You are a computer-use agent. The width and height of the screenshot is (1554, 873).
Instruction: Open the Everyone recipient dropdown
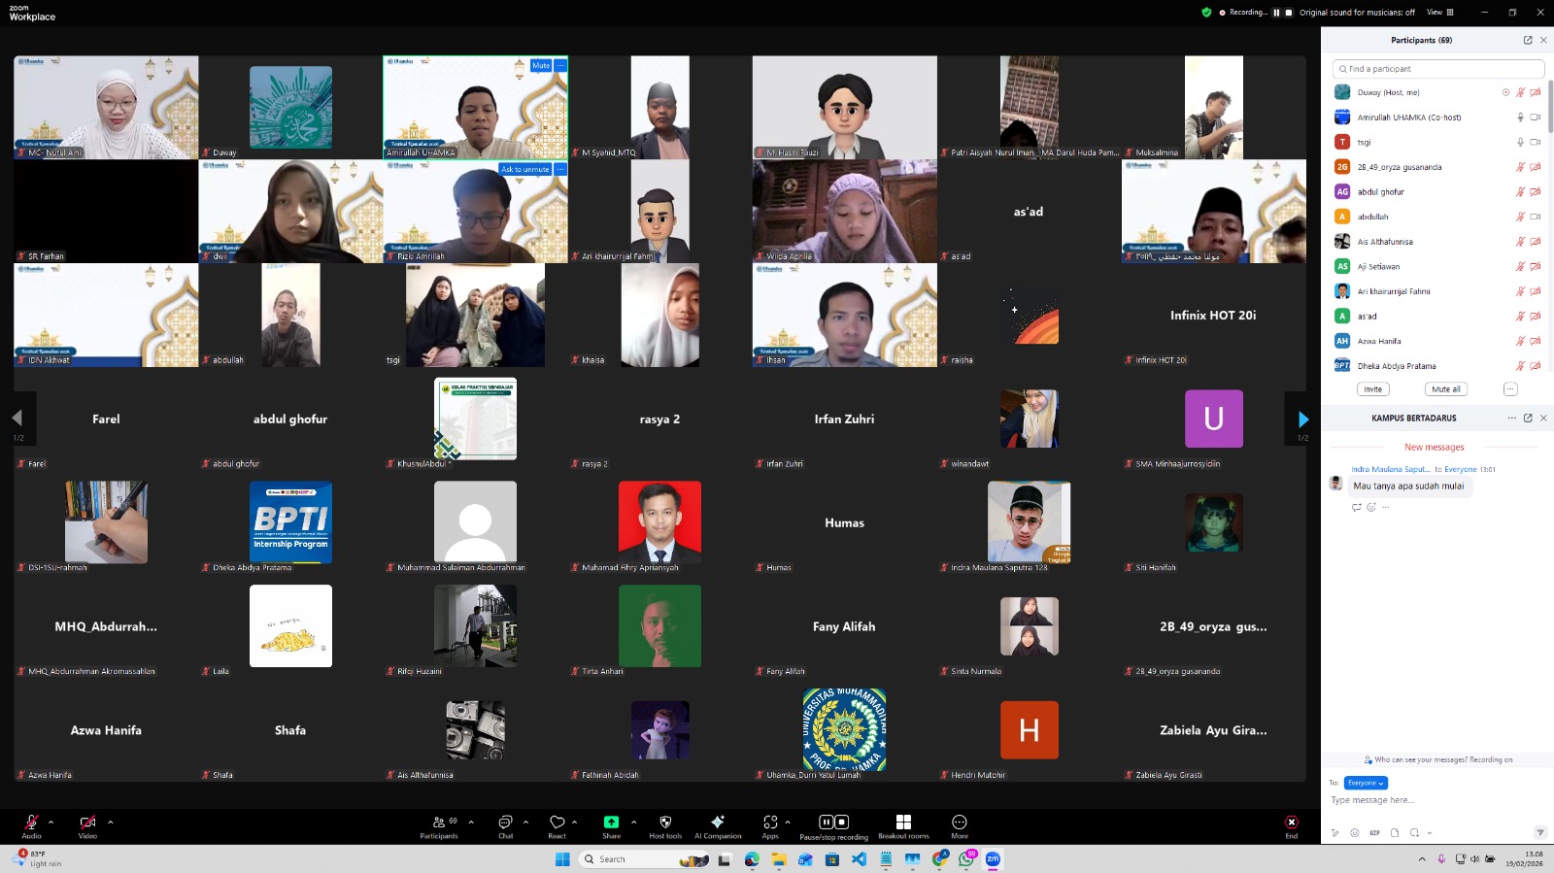coord(1366,783)
